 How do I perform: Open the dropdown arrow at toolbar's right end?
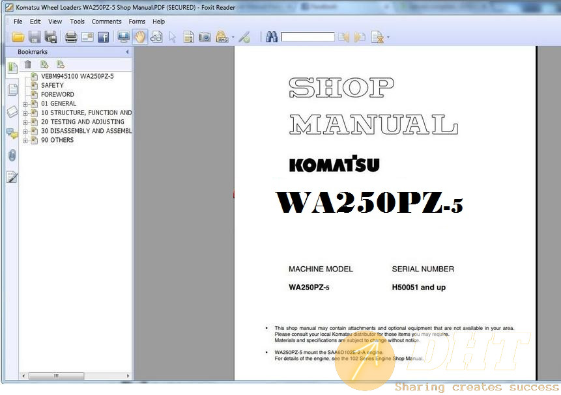[x=388, y=37]
